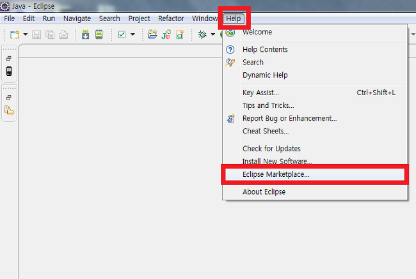Open the Edit menu

(x=29, y=19)
